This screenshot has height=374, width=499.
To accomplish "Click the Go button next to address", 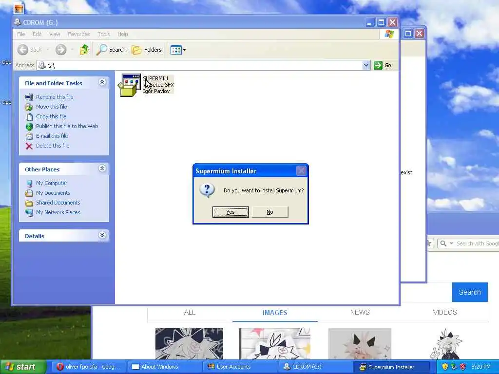I will (383, 65).
